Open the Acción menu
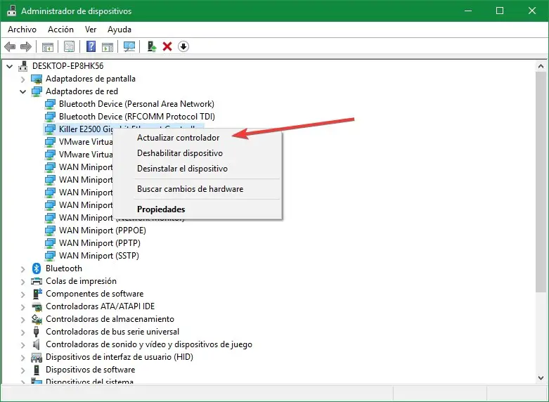The width and height of the screenshot is (549, 402). coord(60,30)
